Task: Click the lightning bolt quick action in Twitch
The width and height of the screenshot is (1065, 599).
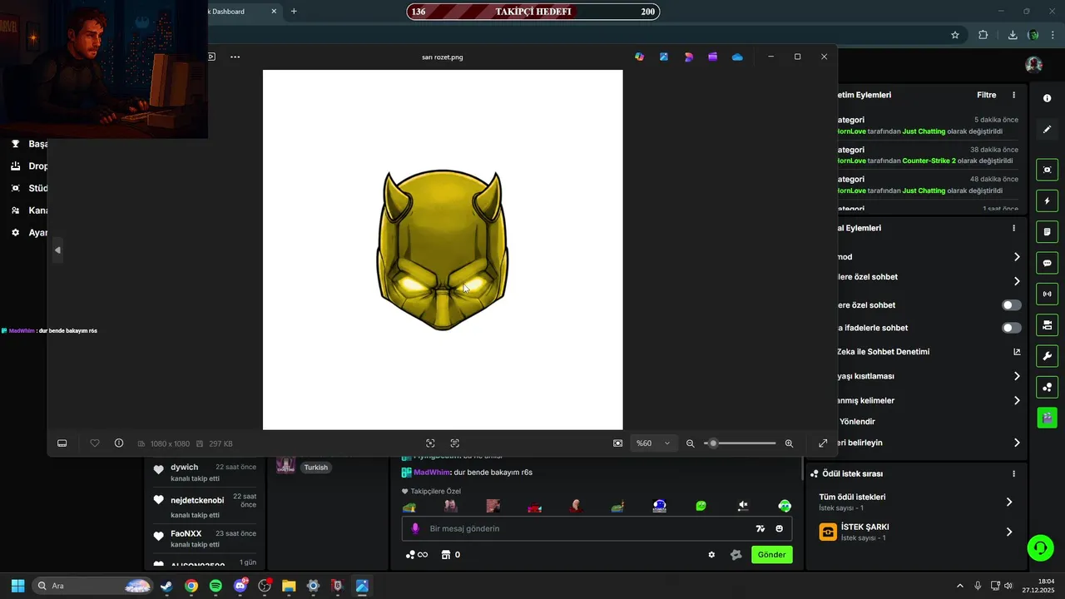Action: pos(1047,200)
